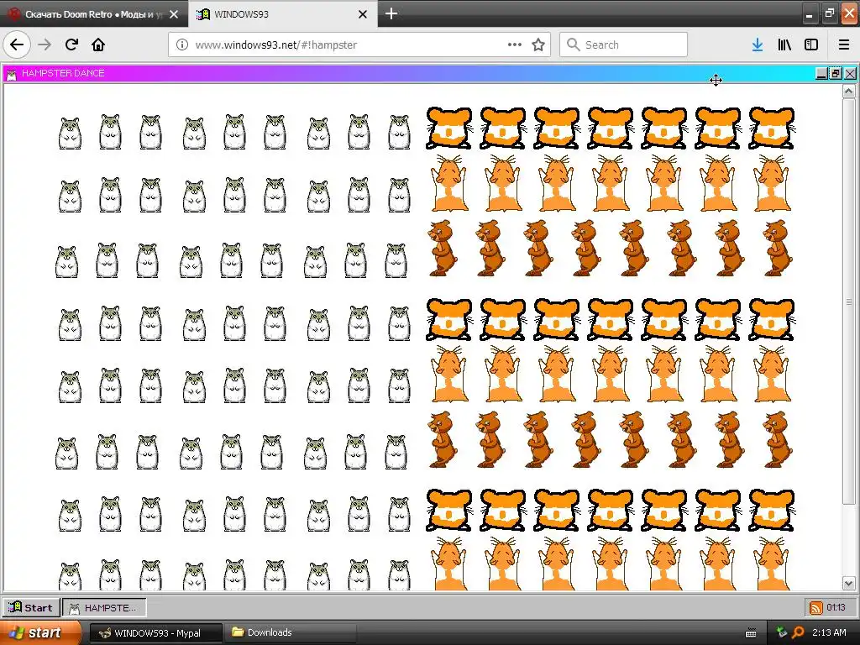Screen dimensions: 860x645
Task: Click the Hampster Dance scrollbar down arrow
Action: click(x=848, y=584)
